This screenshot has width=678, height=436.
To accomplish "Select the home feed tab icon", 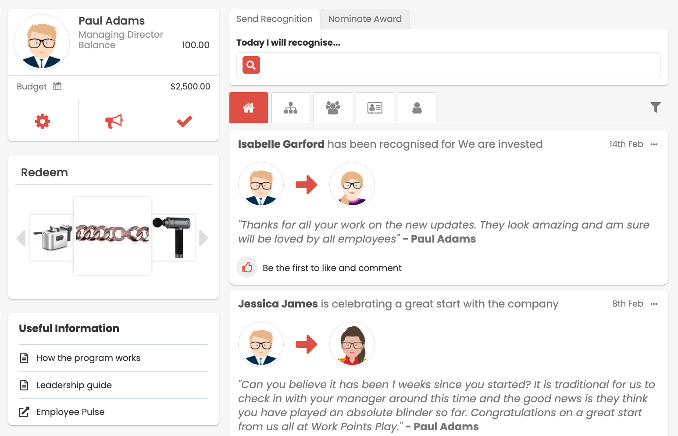I will (249, 107).
